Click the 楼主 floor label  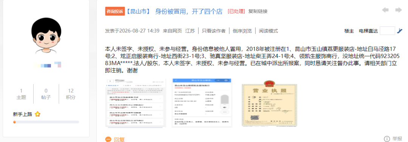click(349, 31)
